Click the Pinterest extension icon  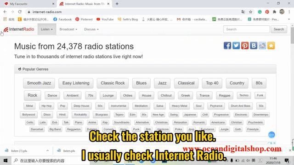[x=267, y=12]
